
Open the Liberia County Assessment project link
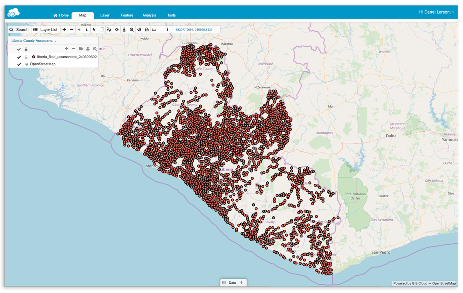(34, 41)
